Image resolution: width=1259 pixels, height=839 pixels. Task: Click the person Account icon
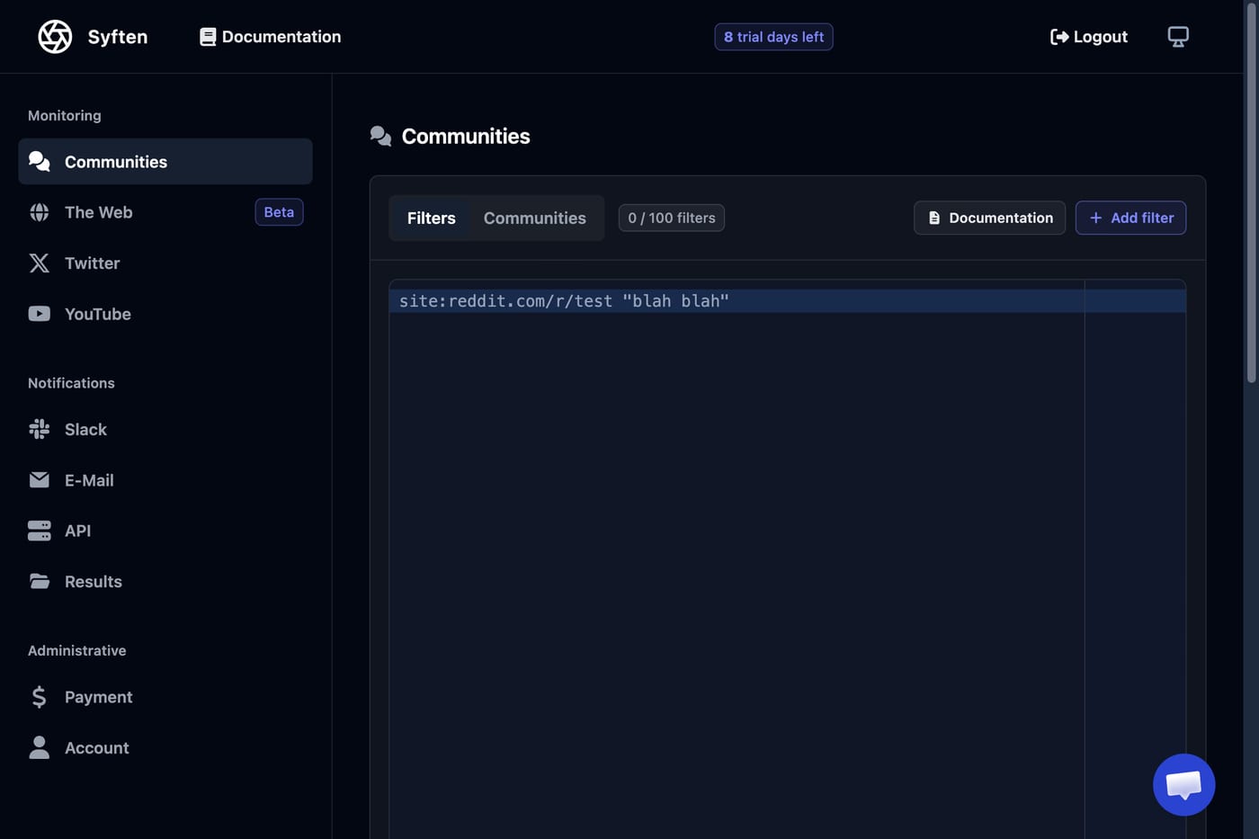[40, 747]
